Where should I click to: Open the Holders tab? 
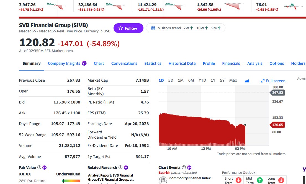pyautogui.click(x=298, y=63)
